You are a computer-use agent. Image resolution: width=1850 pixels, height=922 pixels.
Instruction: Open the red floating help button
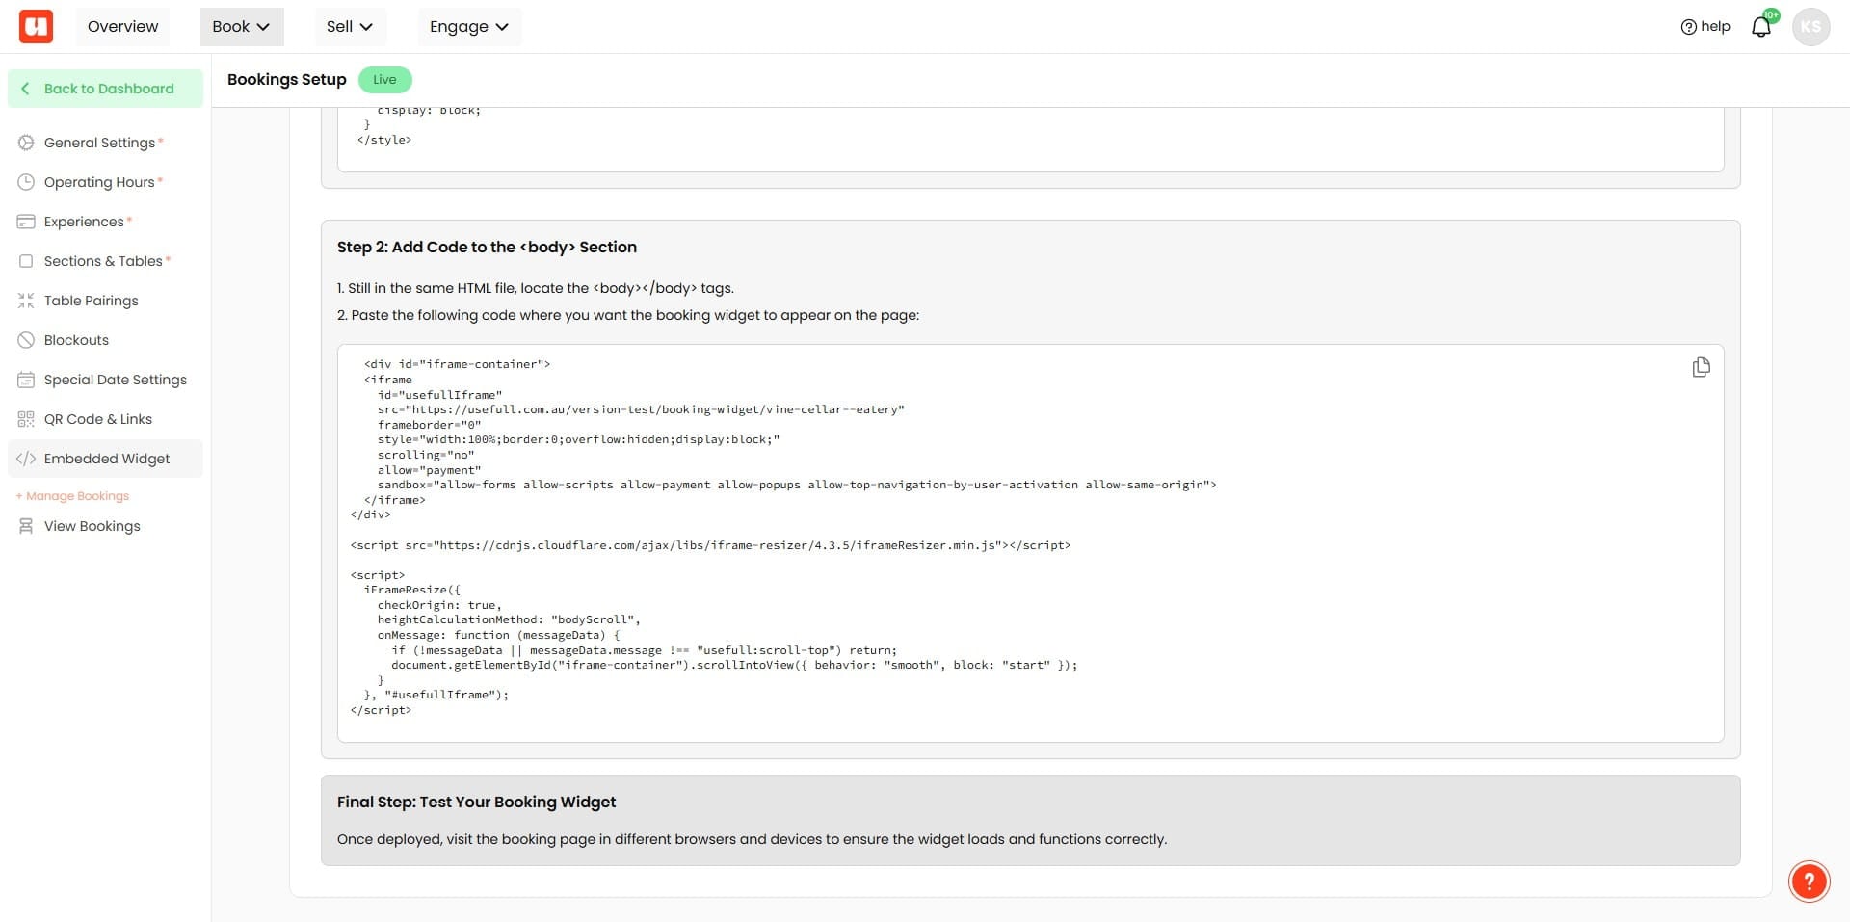click(1809, 881)
